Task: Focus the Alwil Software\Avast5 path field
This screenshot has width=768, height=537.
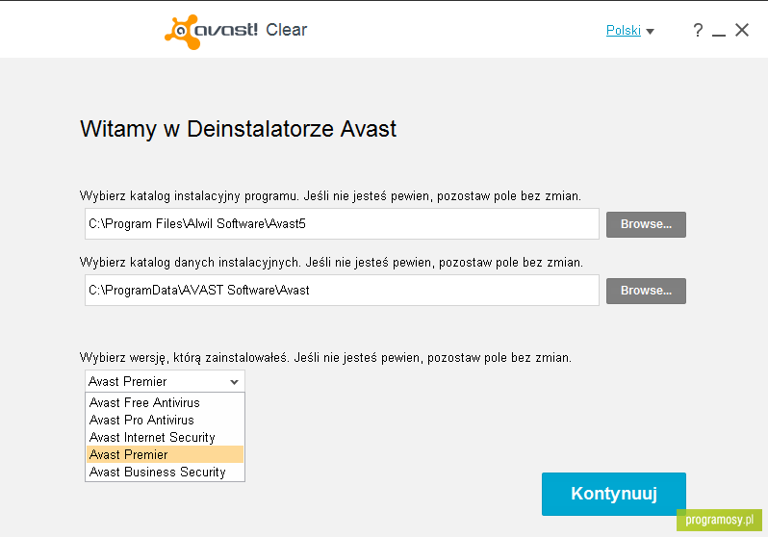Action: point(342,224)
